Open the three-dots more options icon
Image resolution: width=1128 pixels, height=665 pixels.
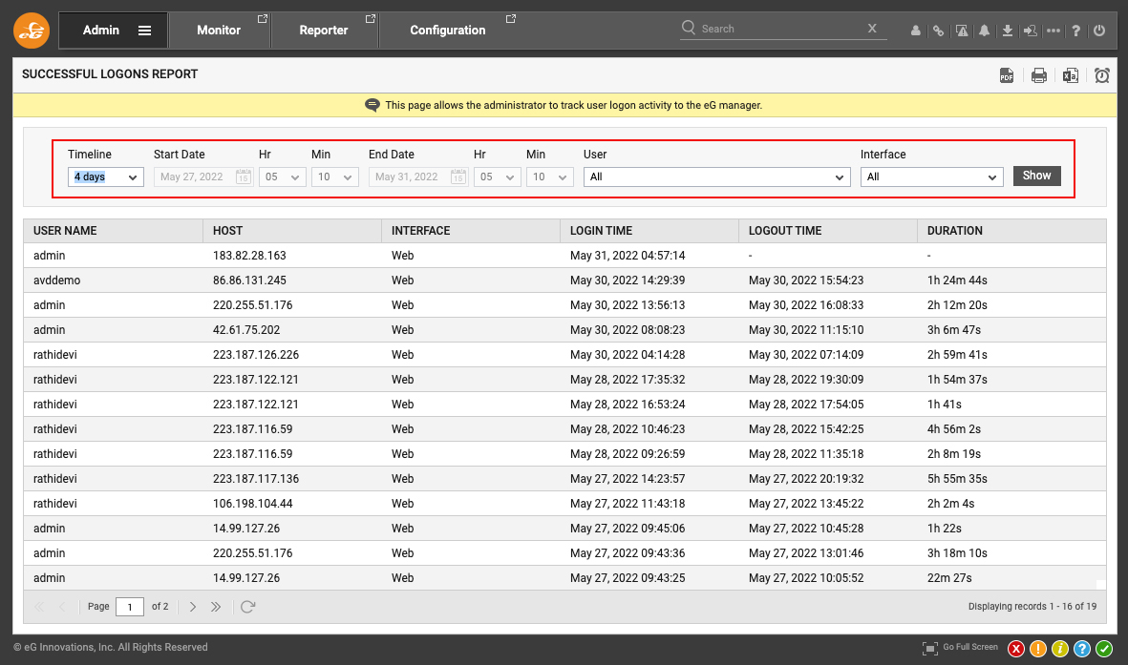click(1054, 31)
